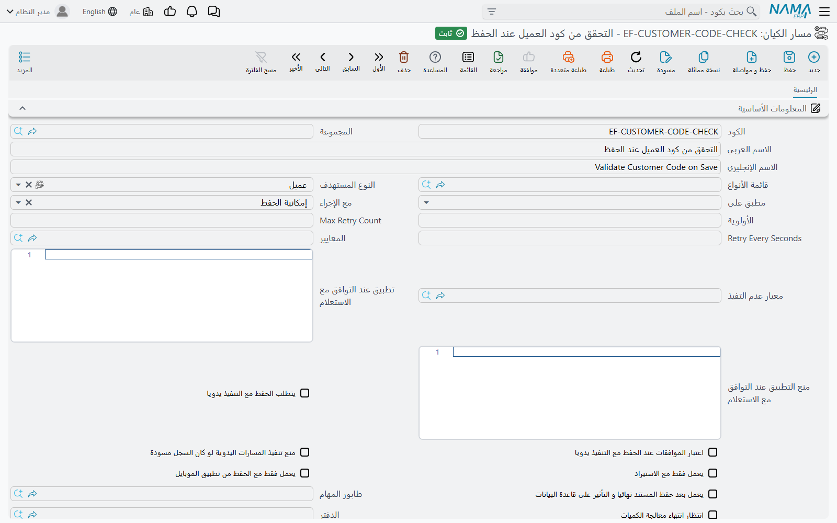Collapse the المعلومات الأساسية section
The height and width of the screenshot is (523, 837).
(22, 108)
